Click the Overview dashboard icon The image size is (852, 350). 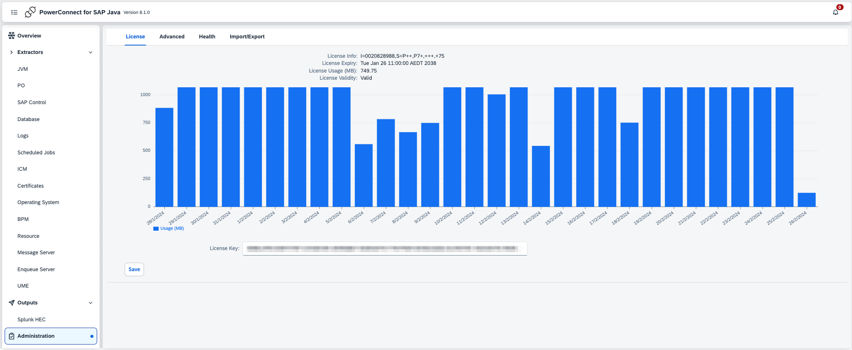(11, 36)
